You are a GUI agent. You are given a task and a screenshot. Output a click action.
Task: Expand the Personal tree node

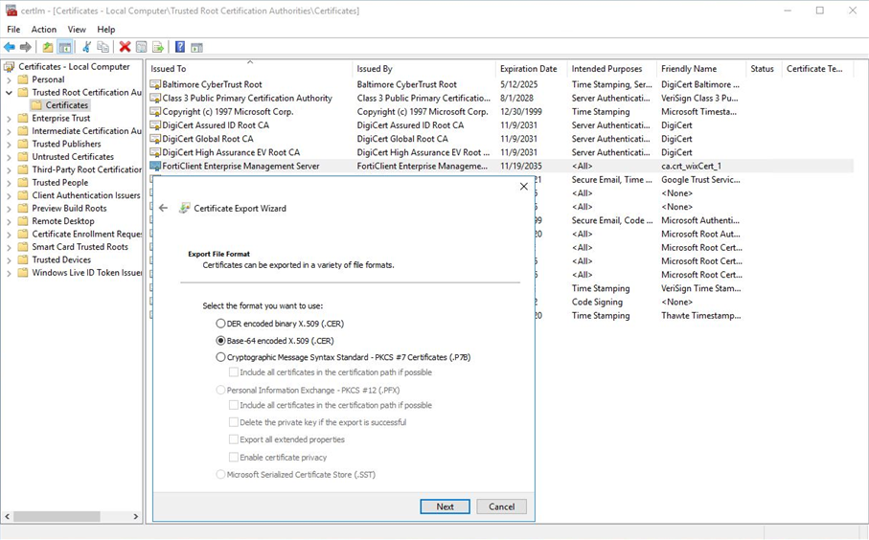click(9, 79)
